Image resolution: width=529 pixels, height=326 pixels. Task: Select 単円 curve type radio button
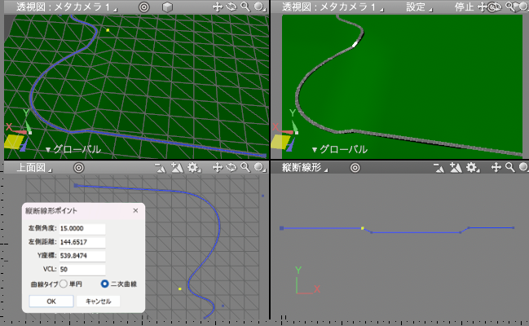click(x=64, y=284)
